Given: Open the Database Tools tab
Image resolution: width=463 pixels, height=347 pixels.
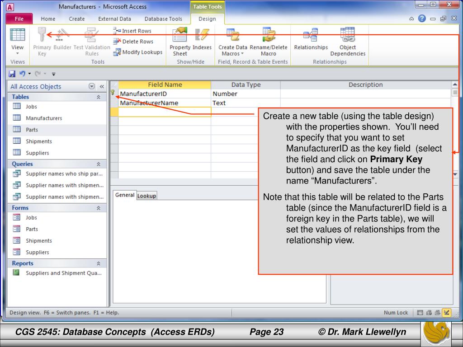Looking at the screenshot, I should 163,19.
